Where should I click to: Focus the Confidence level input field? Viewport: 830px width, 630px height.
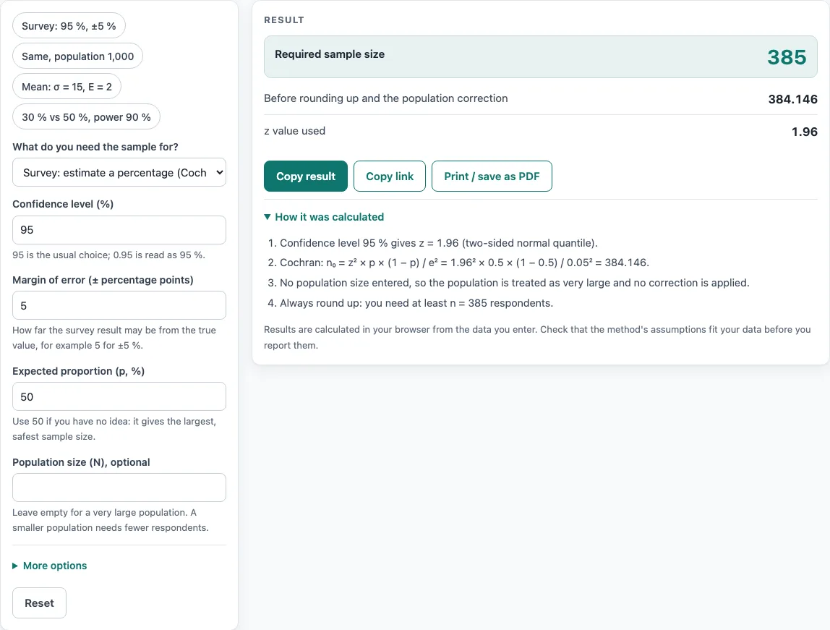coord(119,230)
